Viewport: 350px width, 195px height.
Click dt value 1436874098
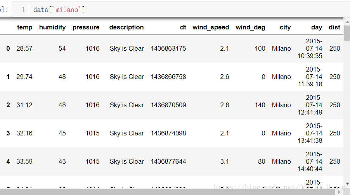click(x=168, y=133)
